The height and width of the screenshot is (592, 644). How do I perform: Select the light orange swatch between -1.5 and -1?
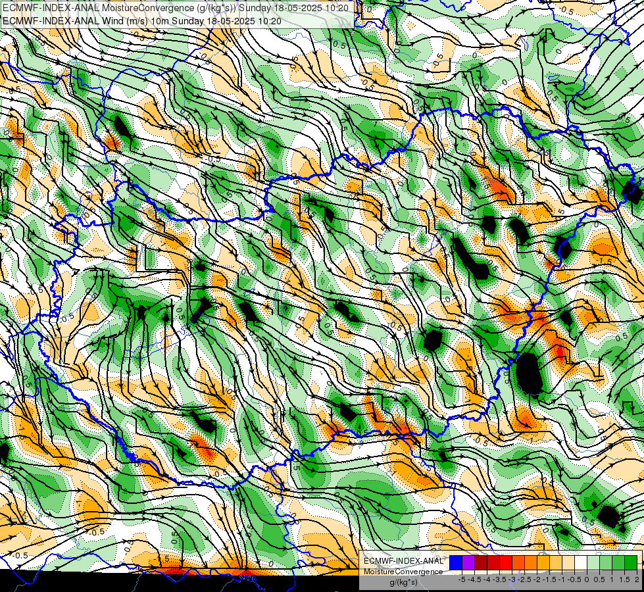click(x=556, y=563)
